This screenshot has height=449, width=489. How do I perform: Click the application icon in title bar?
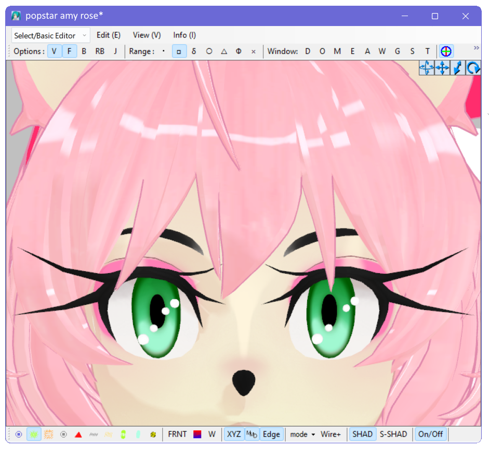tap(16, 16)
